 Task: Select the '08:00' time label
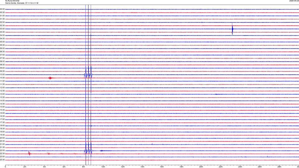pos(2,62)
